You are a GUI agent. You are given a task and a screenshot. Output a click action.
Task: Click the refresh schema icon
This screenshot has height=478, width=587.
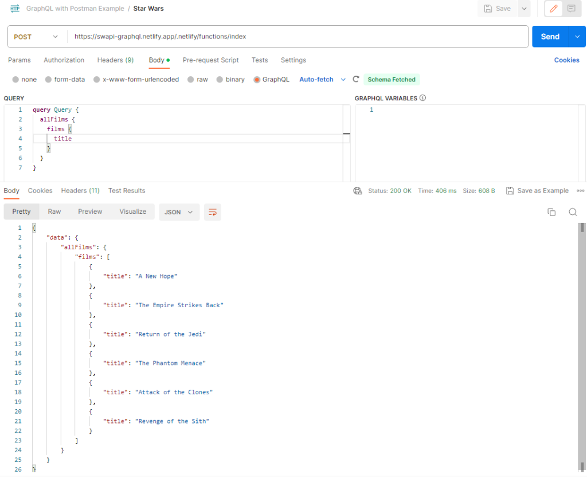pyautogui.click(x=356, y=80)
